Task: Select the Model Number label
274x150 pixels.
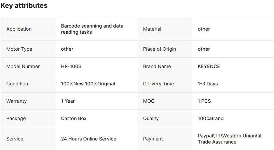Action: [x=23, y=66]
